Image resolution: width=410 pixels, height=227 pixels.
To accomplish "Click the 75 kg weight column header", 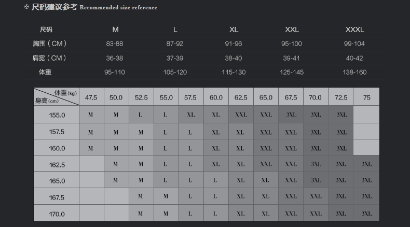I will [367, 97].
